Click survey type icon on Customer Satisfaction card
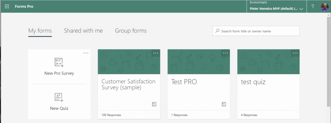Viewport: 331px width, 123px height. pyautogui.click(x=154, y=104)
